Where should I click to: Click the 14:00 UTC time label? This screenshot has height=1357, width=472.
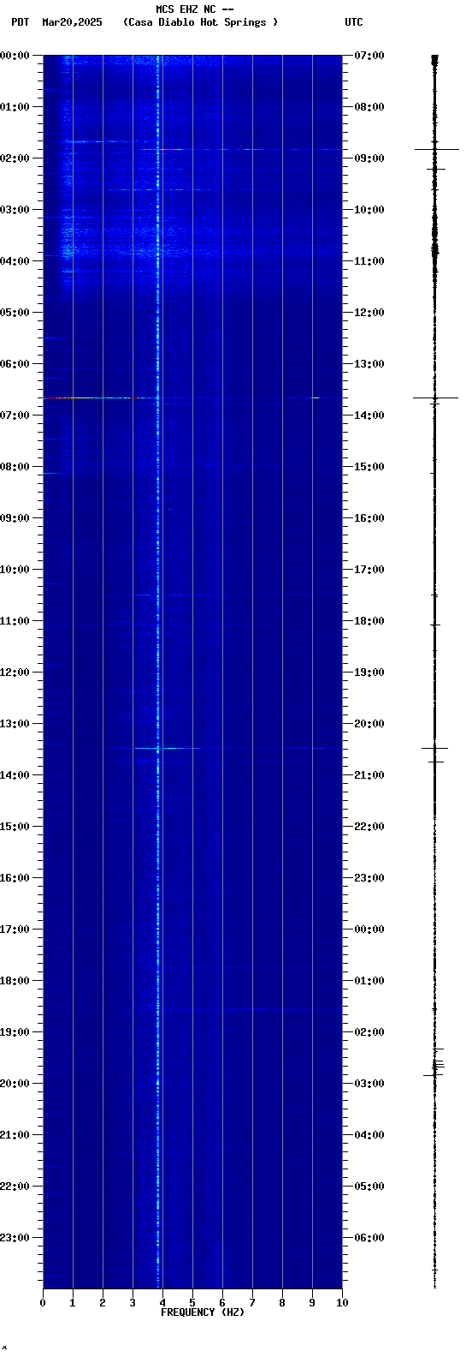(x=369, y=415)
